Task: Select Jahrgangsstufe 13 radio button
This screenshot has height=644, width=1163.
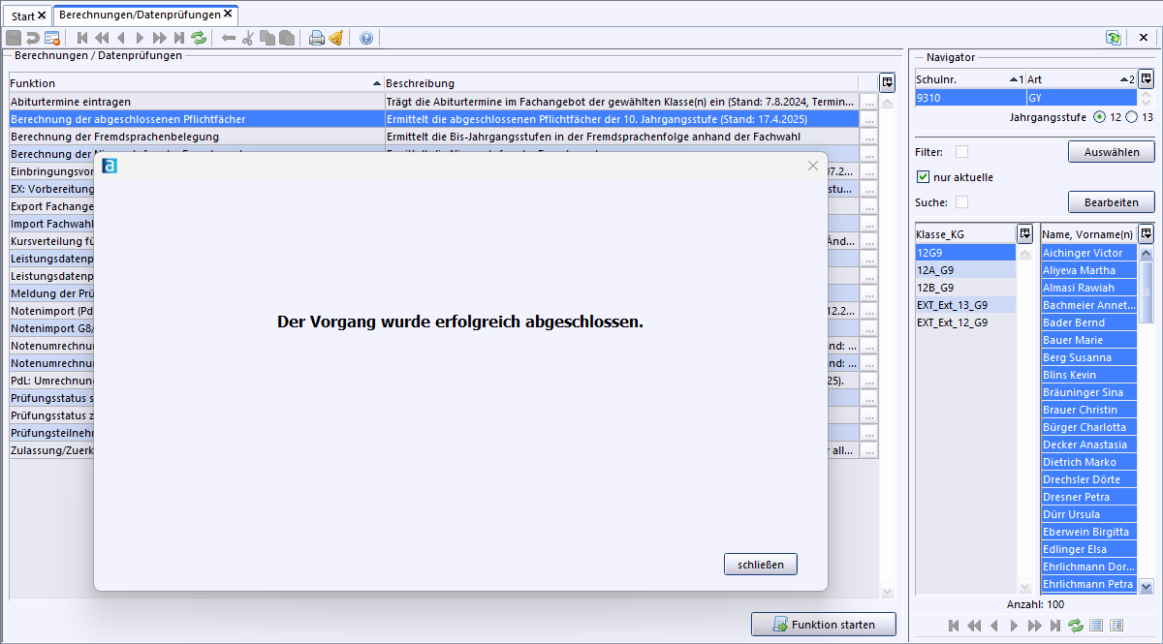Action: tap(1130, 117)
